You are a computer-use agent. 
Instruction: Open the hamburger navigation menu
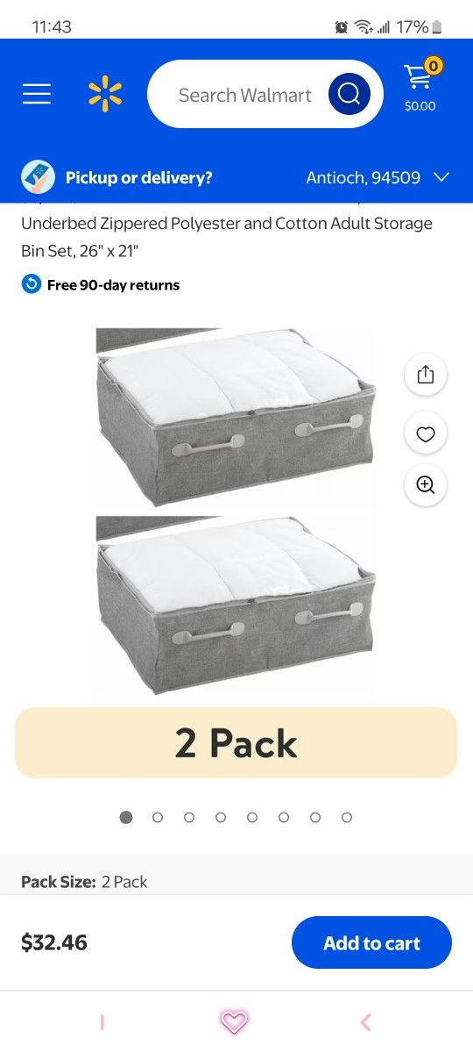click(37, 94)
